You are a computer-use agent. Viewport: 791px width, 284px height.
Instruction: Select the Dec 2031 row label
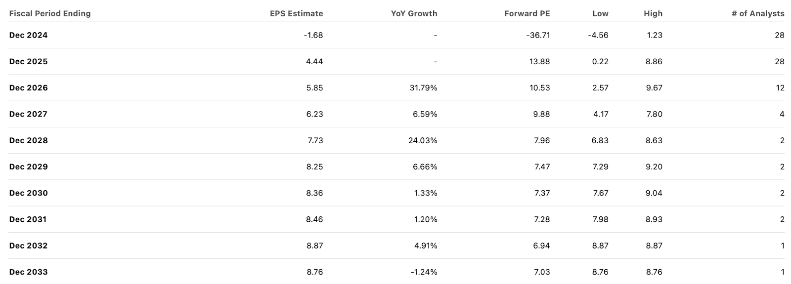coord(29,219)
